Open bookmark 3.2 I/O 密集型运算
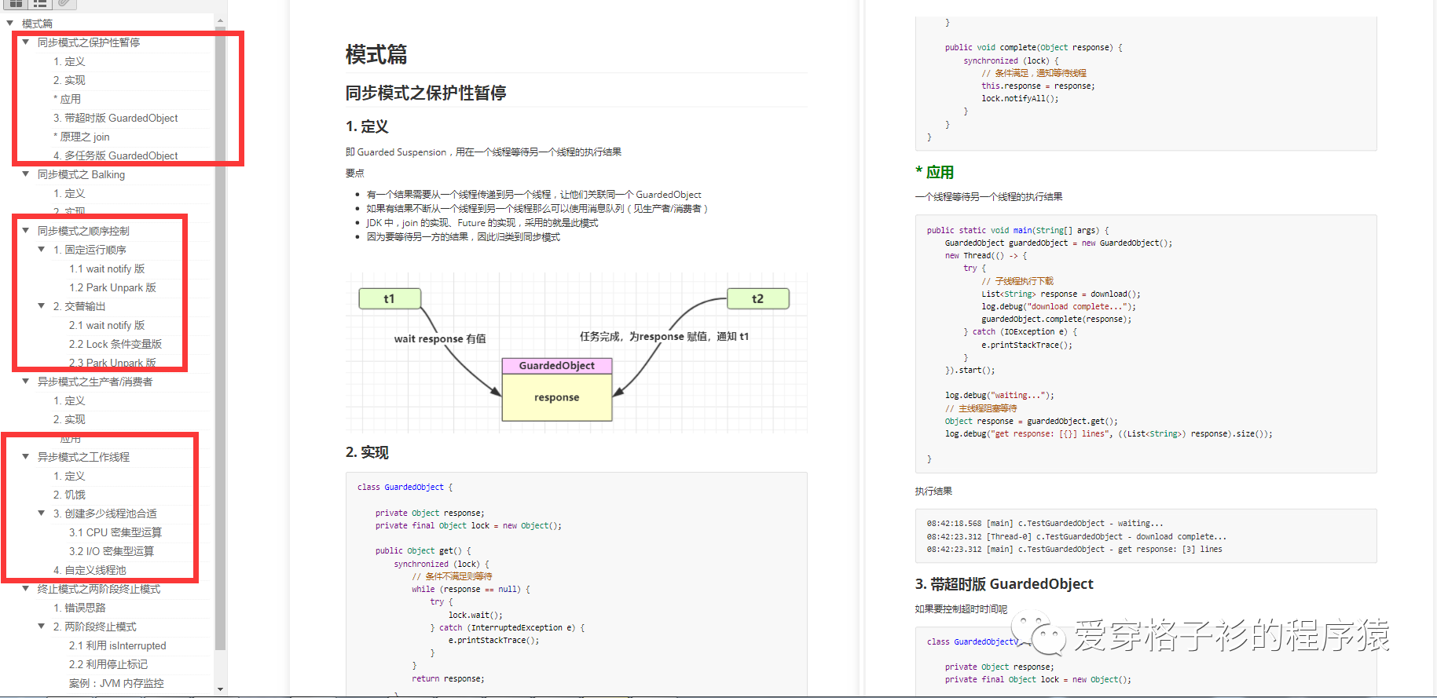Viewport: 1437px width, 698px height. tap(112, 551)
